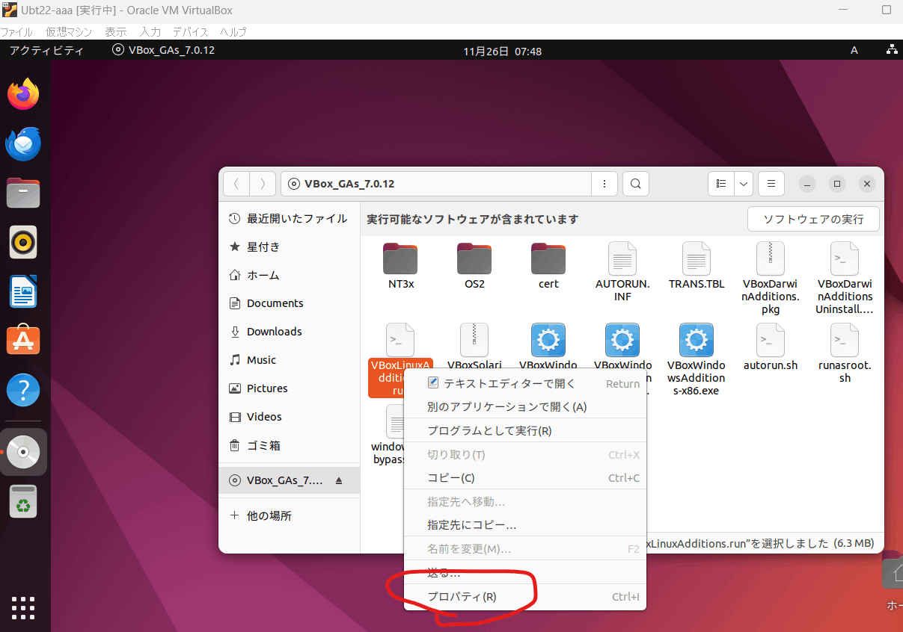This screenshot has height=632, width=903.
Task: Launch Thunderbird mail from the dock
Action: pyautogui.click(x=23, y=143)
